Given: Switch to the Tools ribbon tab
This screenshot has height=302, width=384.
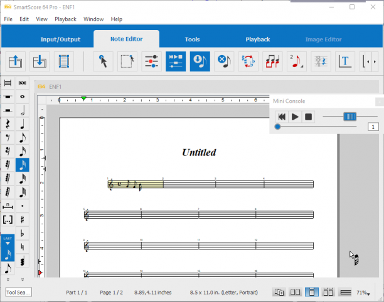Looking at the screenshot, I should [x=192, y=39].
